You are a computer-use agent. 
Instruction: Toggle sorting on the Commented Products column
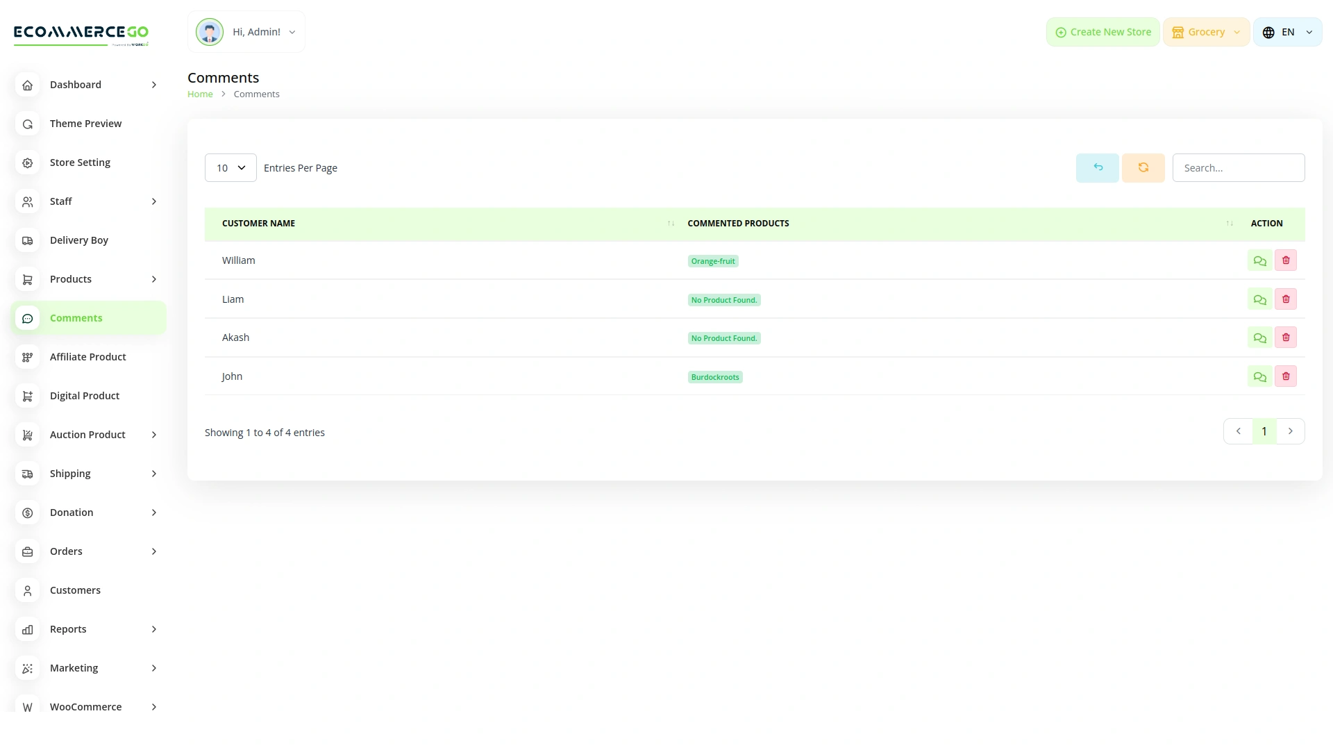click(1230, 223)
